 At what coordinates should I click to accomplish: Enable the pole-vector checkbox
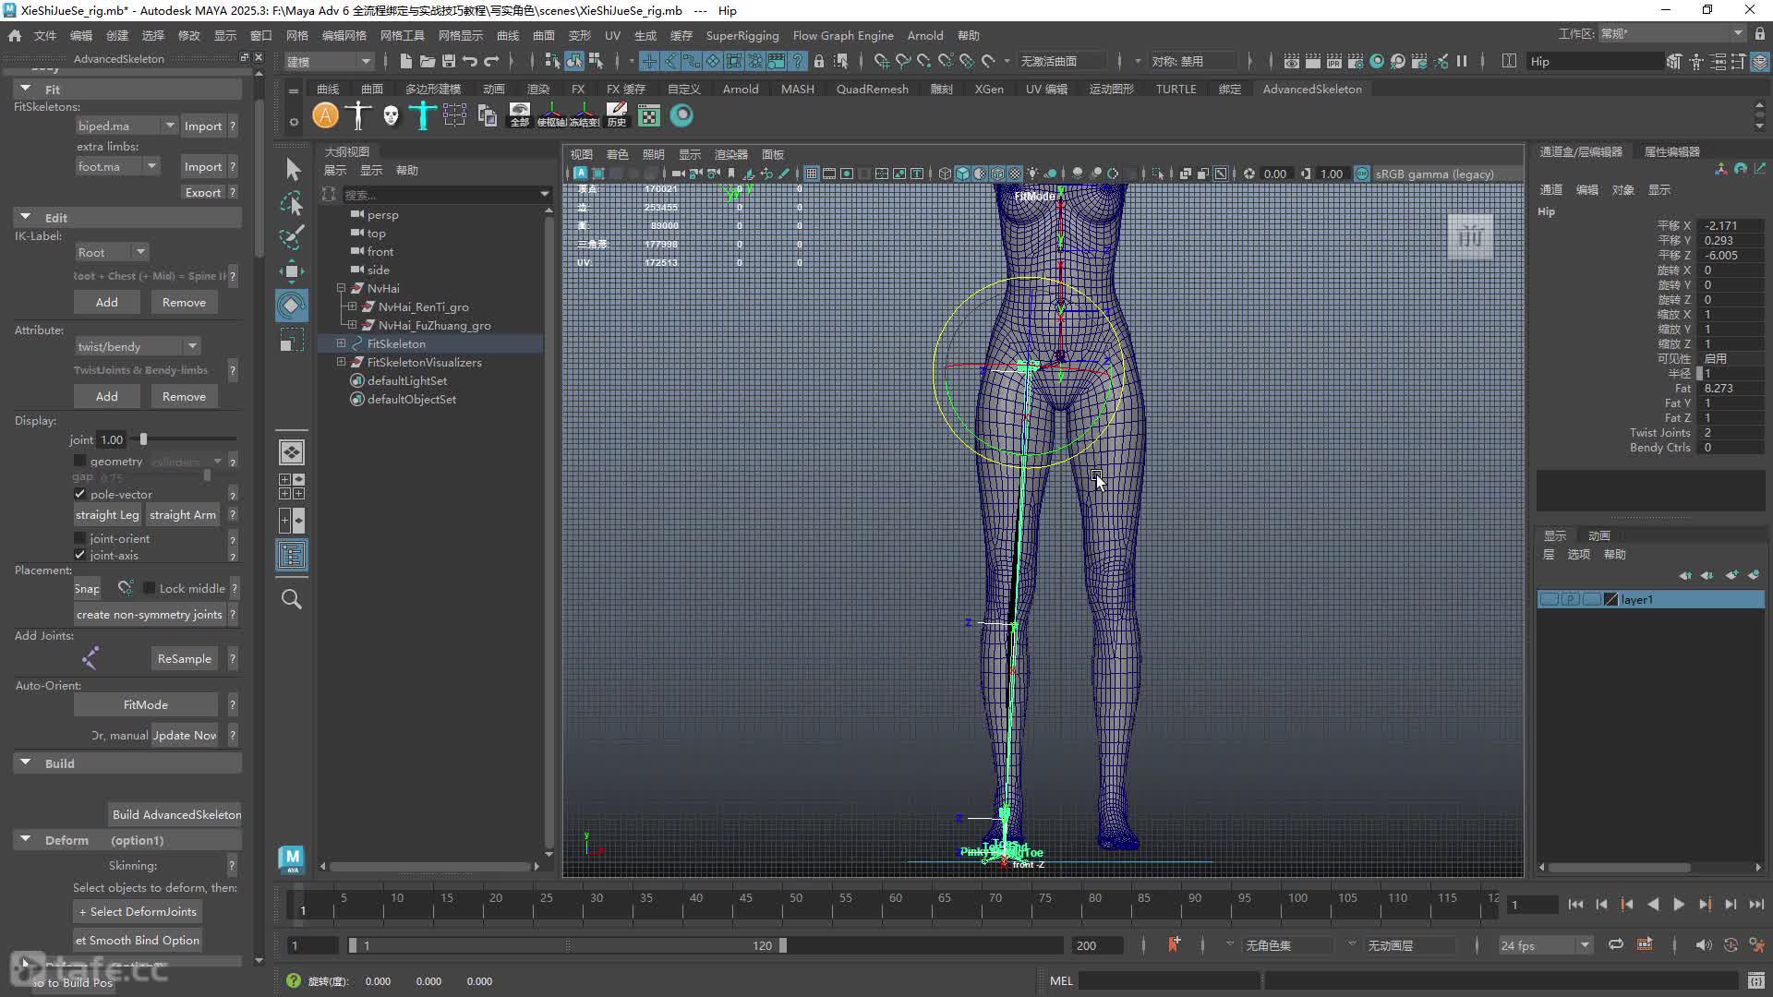79,494
